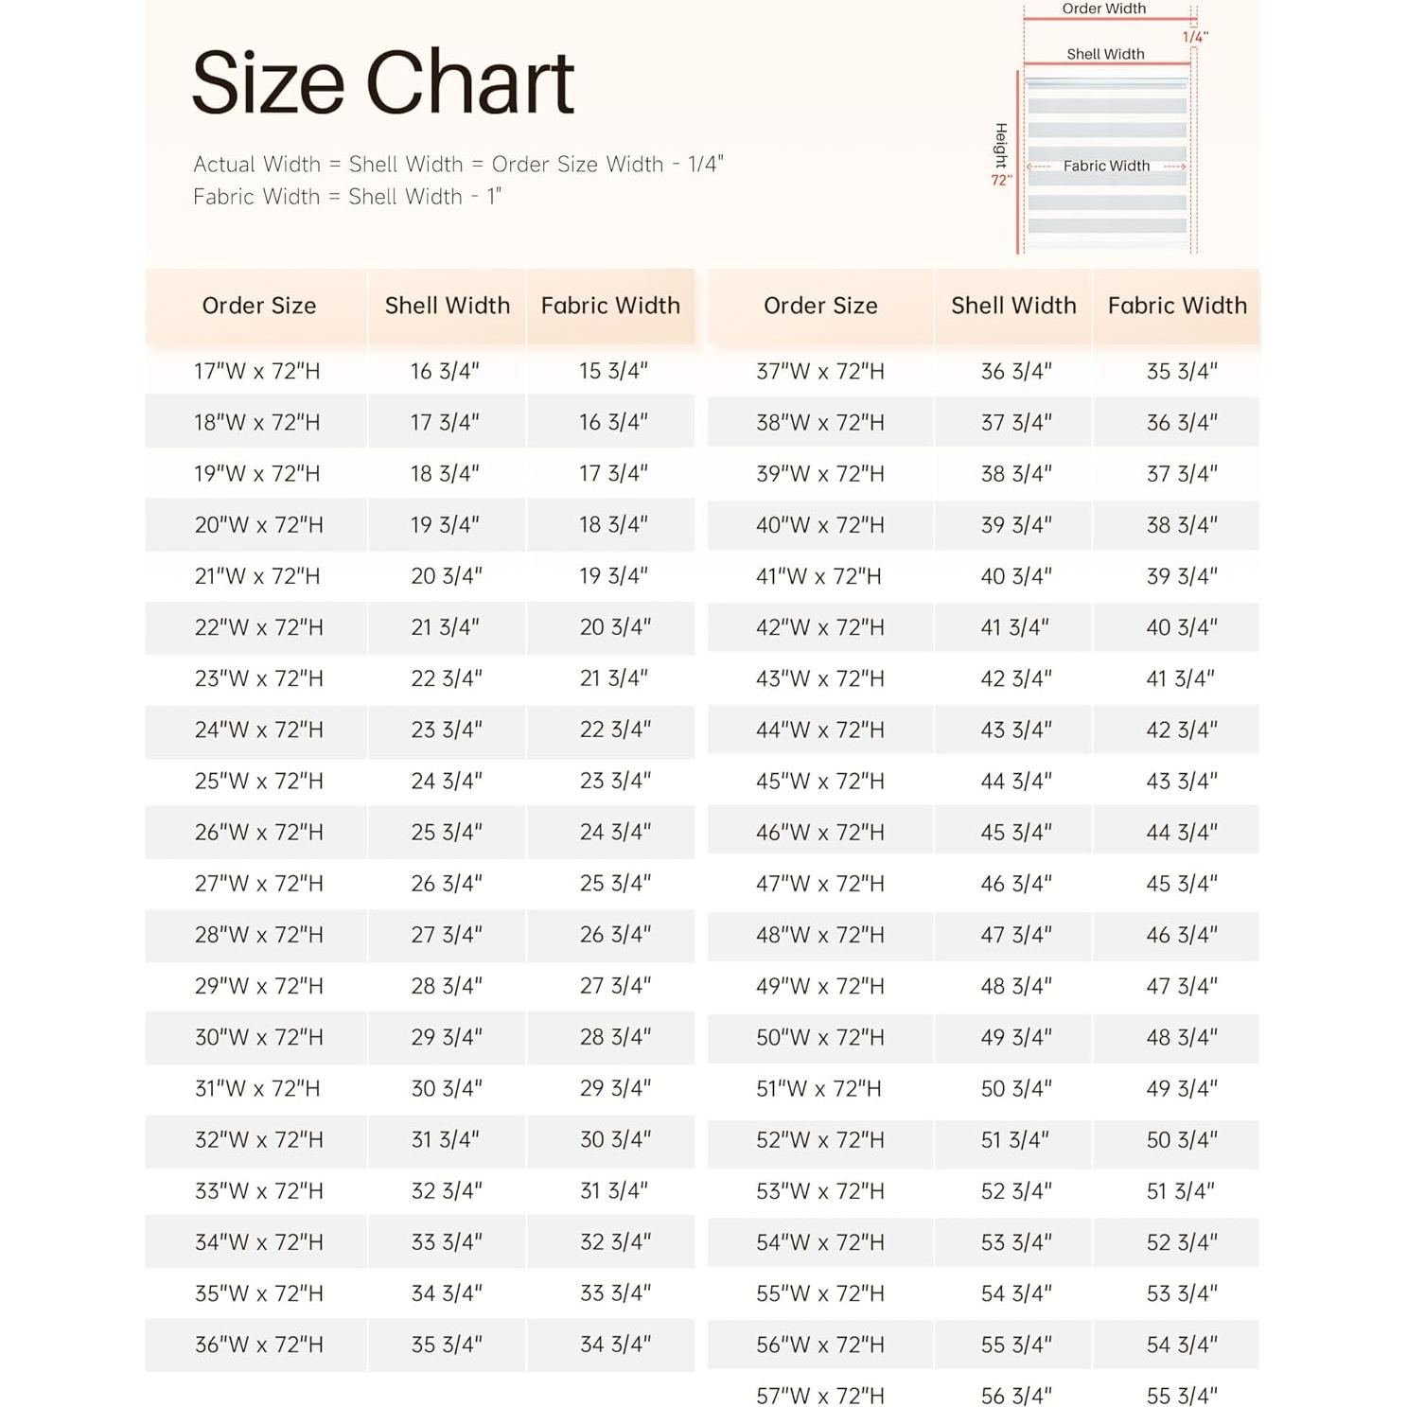1407x1407 pixels.
Task: Select the 48"W x 72"H order size
Action: [820, 935]
